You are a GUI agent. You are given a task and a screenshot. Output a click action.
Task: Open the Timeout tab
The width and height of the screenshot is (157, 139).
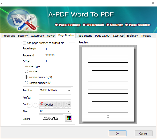point(146,36)
